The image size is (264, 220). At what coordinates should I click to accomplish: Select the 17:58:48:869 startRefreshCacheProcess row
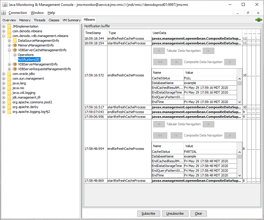172,181
